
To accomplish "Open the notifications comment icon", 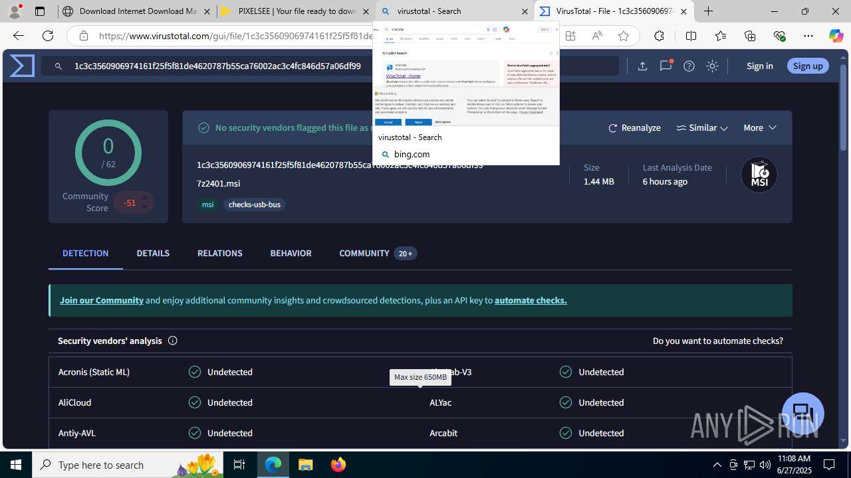I will 666,66.
